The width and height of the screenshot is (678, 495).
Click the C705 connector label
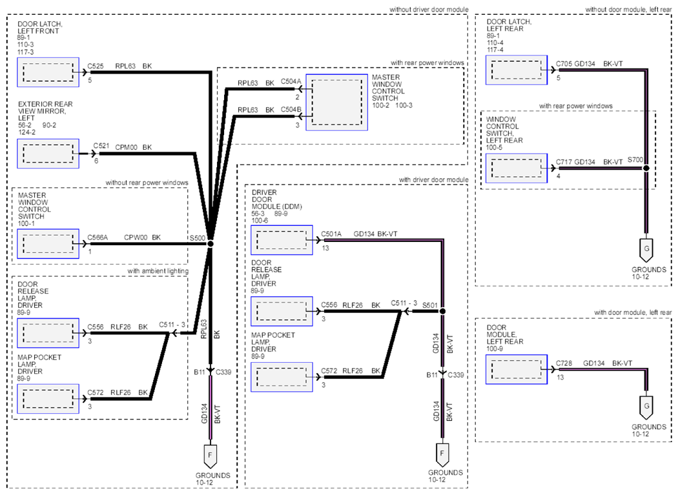[564, 63]
